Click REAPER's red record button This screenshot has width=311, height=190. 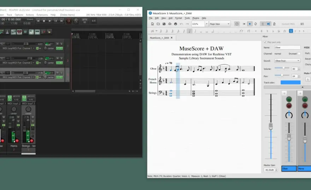tap(69, 21)
